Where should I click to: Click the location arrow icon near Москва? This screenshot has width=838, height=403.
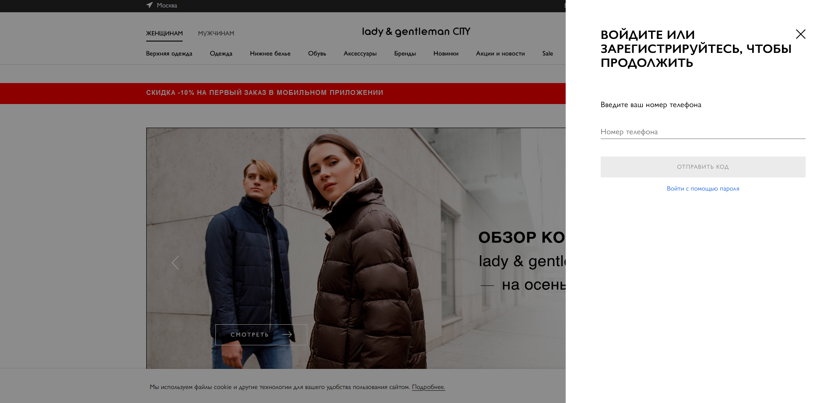[150, 5]
